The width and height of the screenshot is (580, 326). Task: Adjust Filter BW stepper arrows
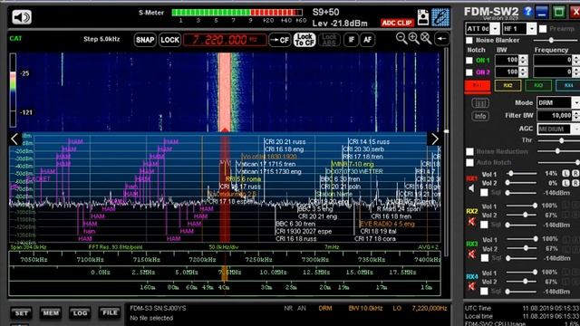click(576, 116)
